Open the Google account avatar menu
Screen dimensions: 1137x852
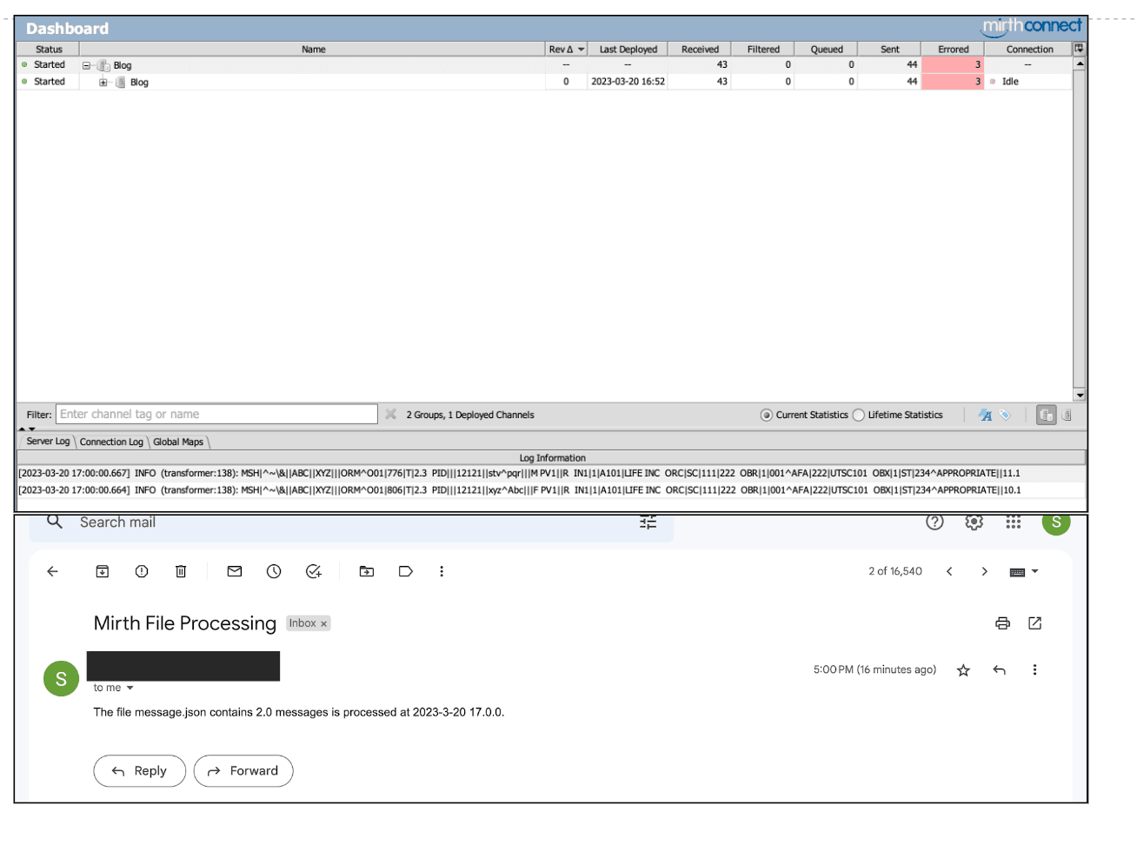pyautogui.click(x=1056, y=523)
